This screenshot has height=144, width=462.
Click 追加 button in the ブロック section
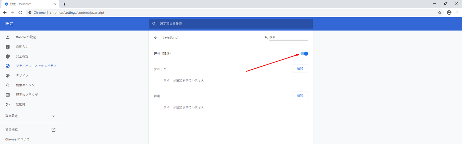coord(300,69)
